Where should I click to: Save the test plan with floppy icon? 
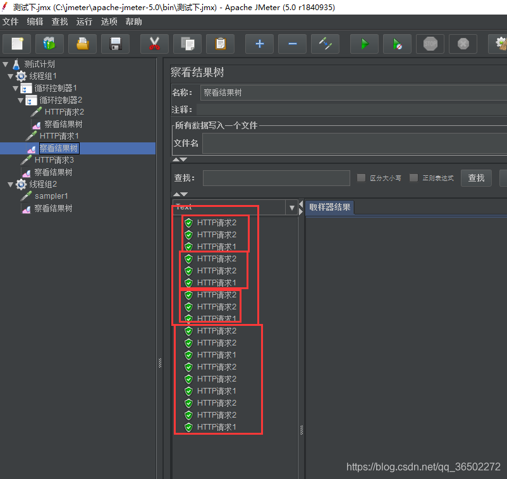(x=115, y=44)
